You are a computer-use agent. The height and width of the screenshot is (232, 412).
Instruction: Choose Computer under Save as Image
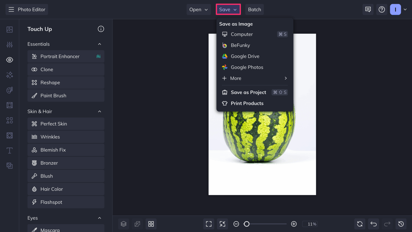click(255, 34)
